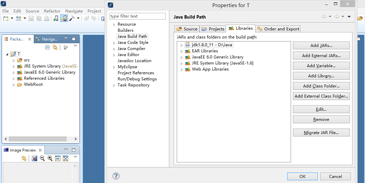Click the Add External JARs button

click(321, 56)
